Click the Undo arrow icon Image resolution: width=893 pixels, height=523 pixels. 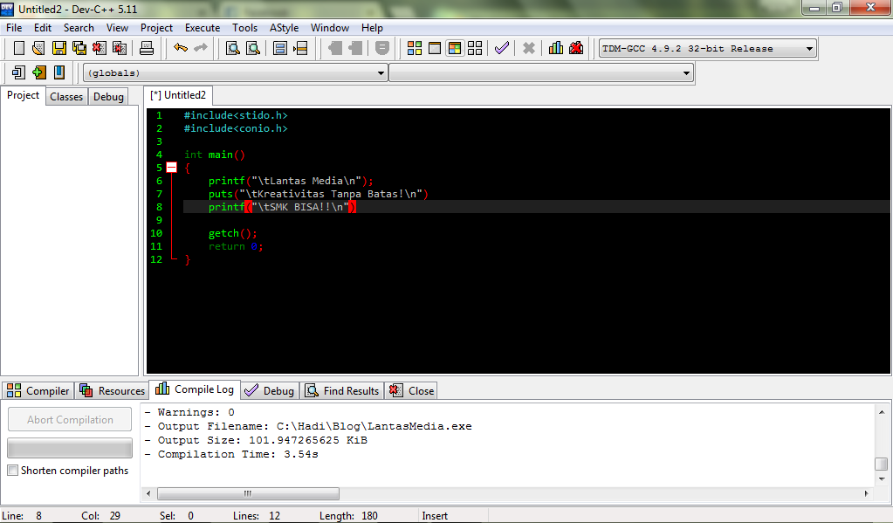(x=180, y=48)
